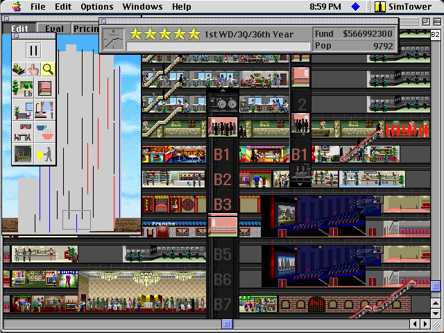This screenshot has height=333, width=444.
Task: Switch to the Pricing tab
Action: (85, 28)
